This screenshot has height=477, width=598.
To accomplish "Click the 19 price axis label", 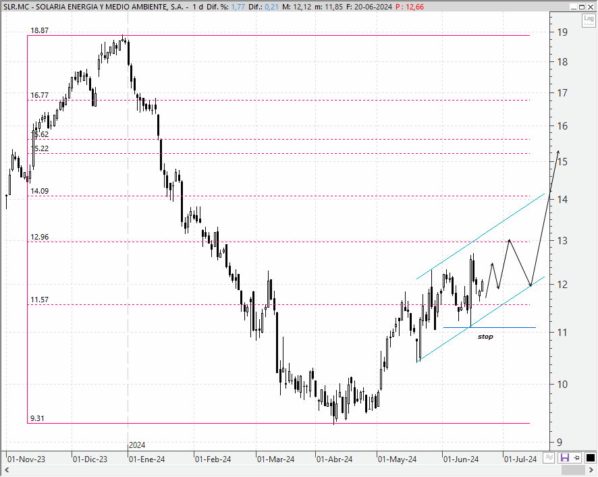I will pos(562,32).
